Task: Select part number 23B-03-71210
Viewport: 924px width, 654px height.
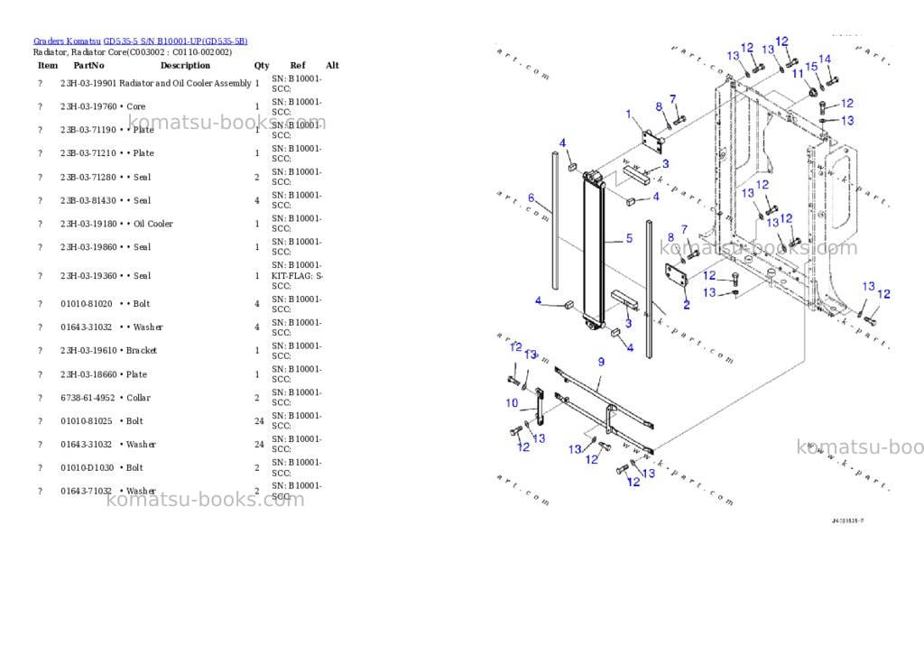Action: (88, 153)
